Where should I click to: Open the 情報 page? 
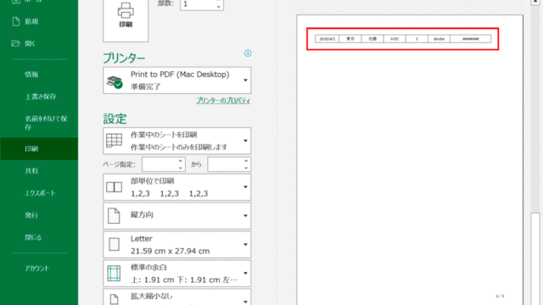[x=31, y=75]
